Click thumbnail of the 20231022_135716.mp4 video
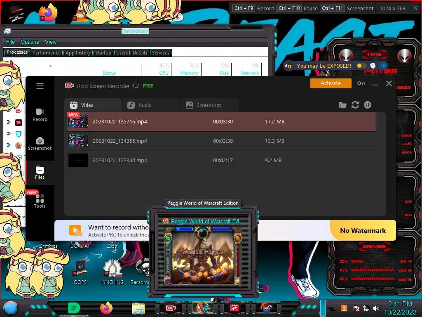Screen dimensions: 422x317 point(78,121)
